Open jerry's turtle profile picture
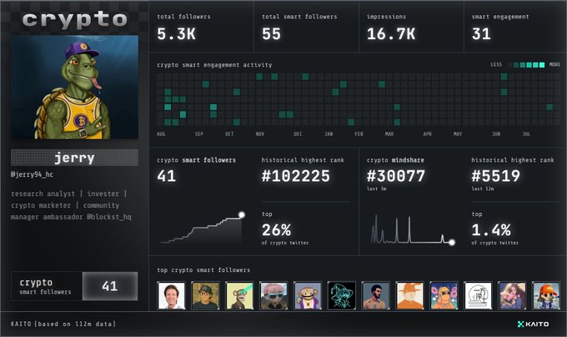 click(74, 87)
